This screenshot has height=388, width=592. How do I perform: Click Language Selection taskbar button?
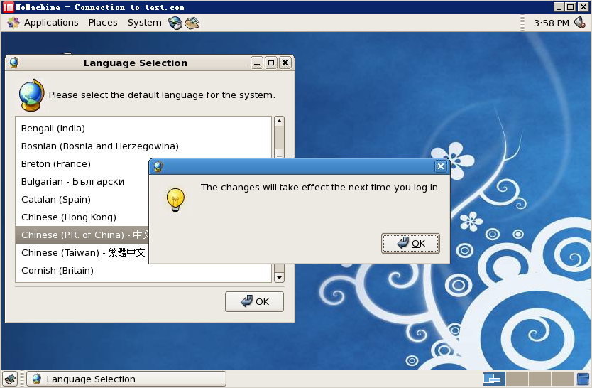point(126,379)
